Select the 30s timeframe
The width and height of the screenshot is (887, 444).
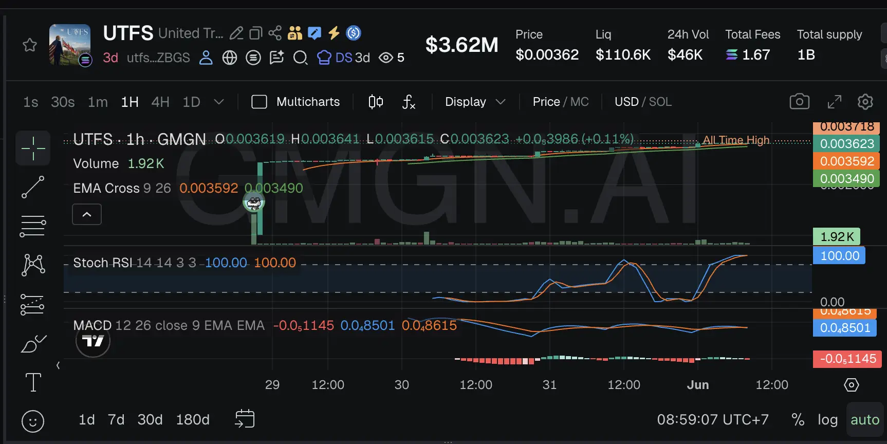click(x=63, y=102)
